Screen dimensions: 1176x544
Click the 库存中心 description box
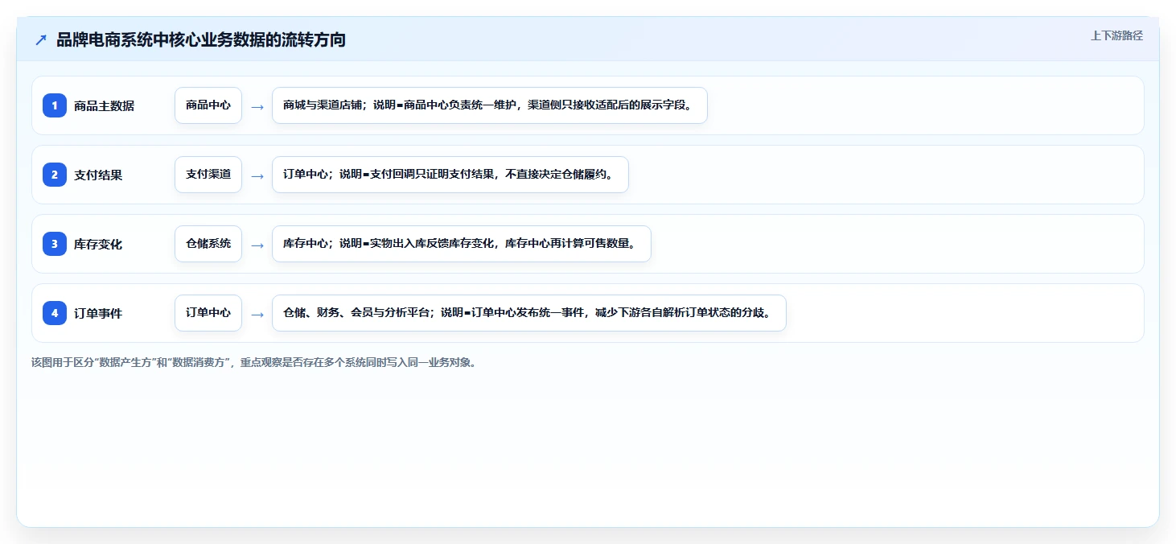coord(462,244)
